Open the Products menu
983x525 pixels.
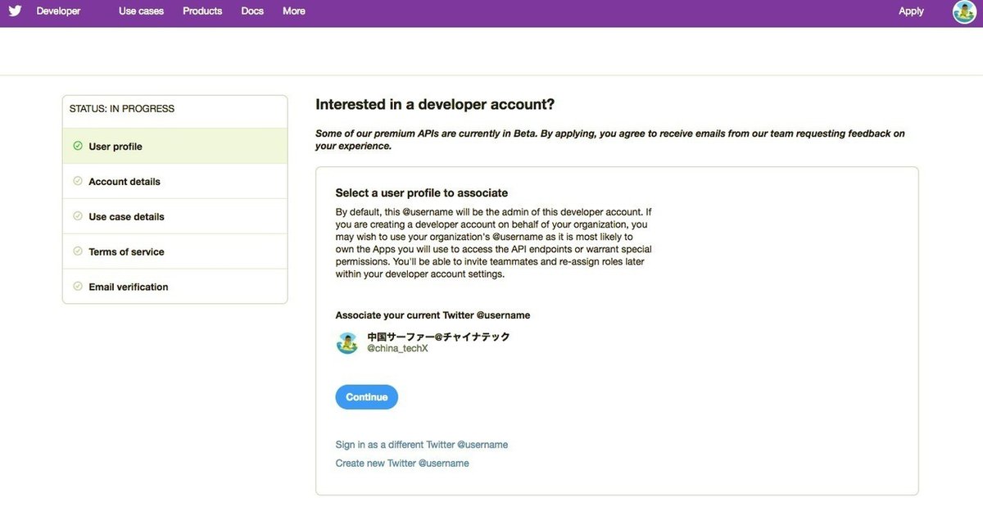click(x=202, y=11)
